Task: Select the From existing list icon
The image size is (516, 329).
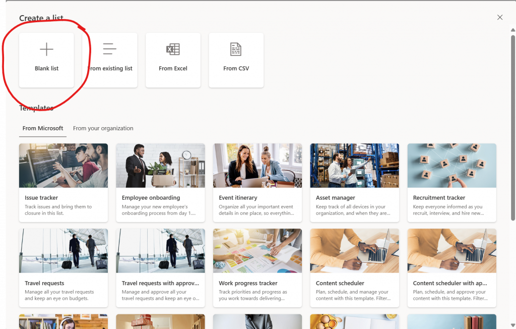Action: tap(110, 49)
